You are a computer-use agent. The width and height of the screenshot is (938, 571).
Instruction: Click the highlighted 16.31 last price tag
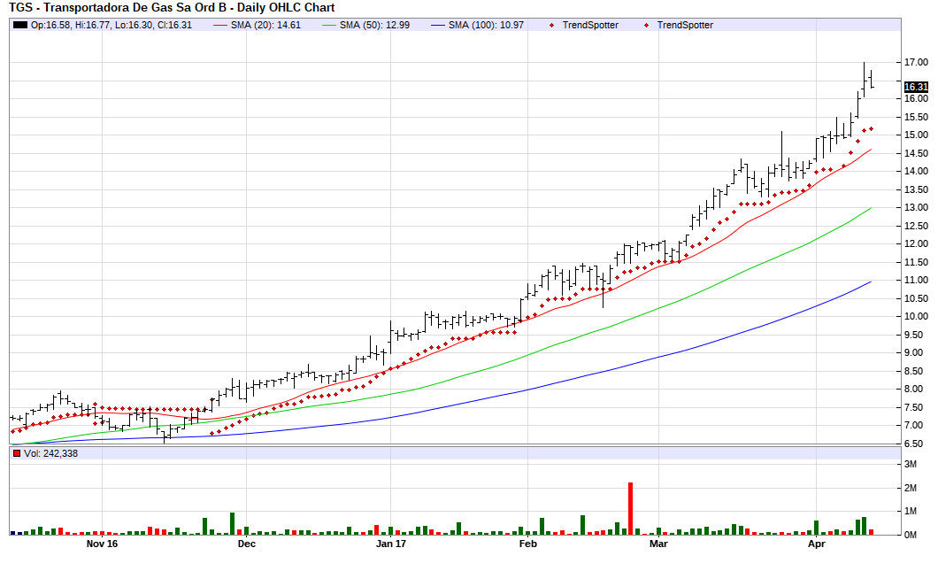(916, 87)
